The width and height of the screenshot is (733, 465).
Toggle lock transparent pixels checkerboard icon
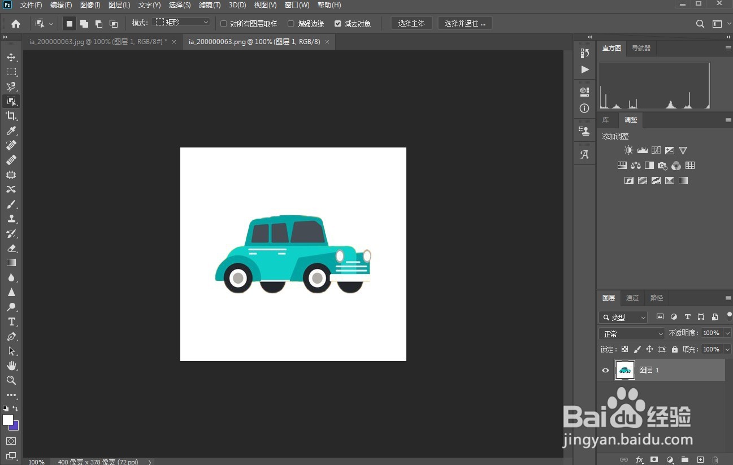(x=624, y=349)
